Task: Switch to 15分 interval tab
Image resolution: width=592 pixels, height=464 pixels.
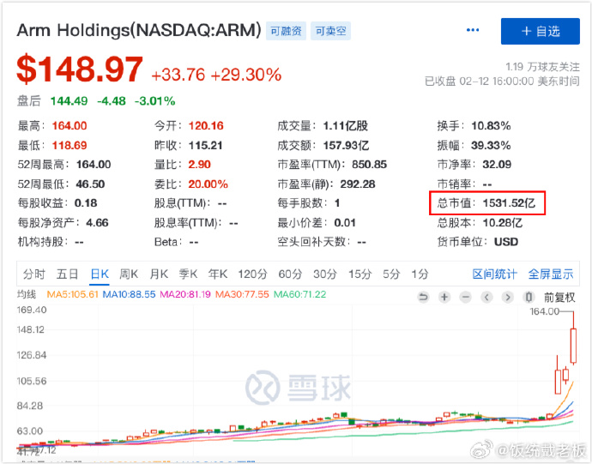Action: (359, 274)
